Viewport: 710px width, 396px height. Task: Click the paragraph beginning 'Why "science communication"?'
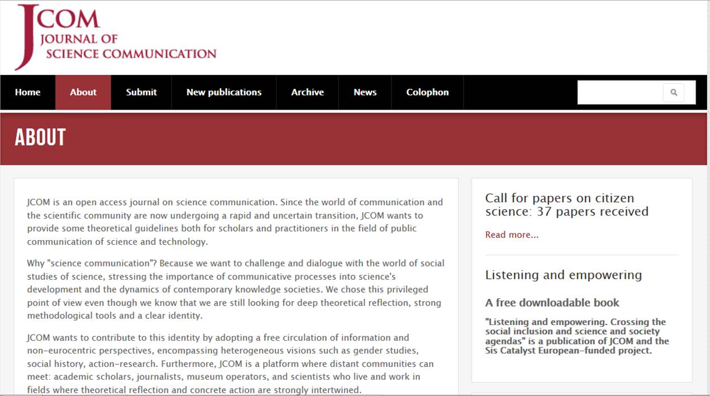click(x=235, y=289)
